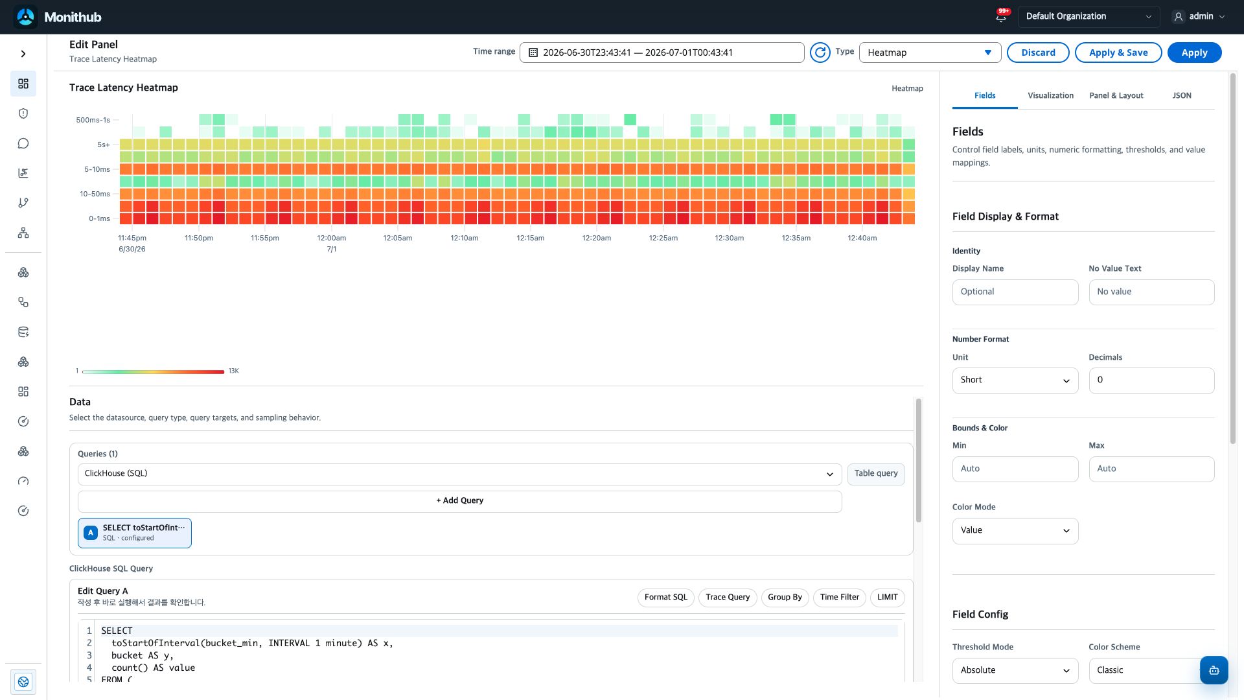Expand the Unit Short dropdown

click(x=1015, y=380)
